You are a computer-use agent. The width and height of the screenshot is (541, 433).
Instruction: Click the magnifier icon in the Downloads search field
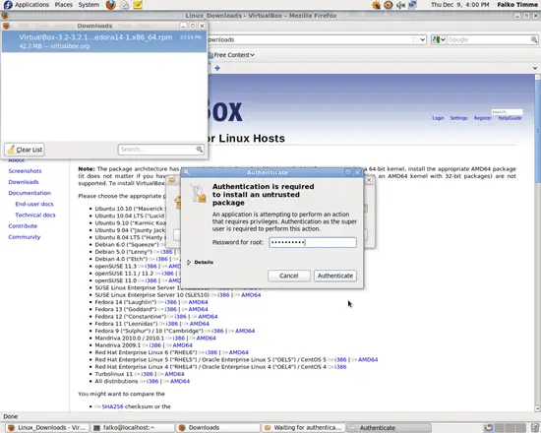[x=200, y=150]
